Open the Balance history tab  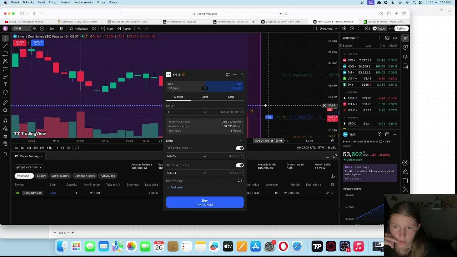(85, 176)
